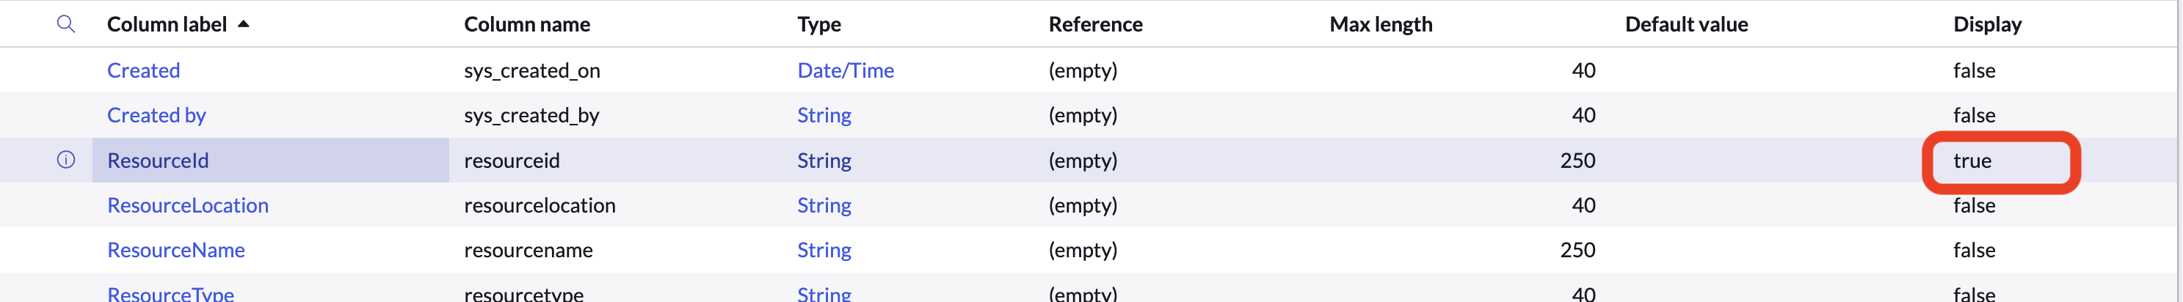Open the ResourceName column link
Viewport: 2183px width, 302px height.
pyautogui.click(x=175, y=251)
